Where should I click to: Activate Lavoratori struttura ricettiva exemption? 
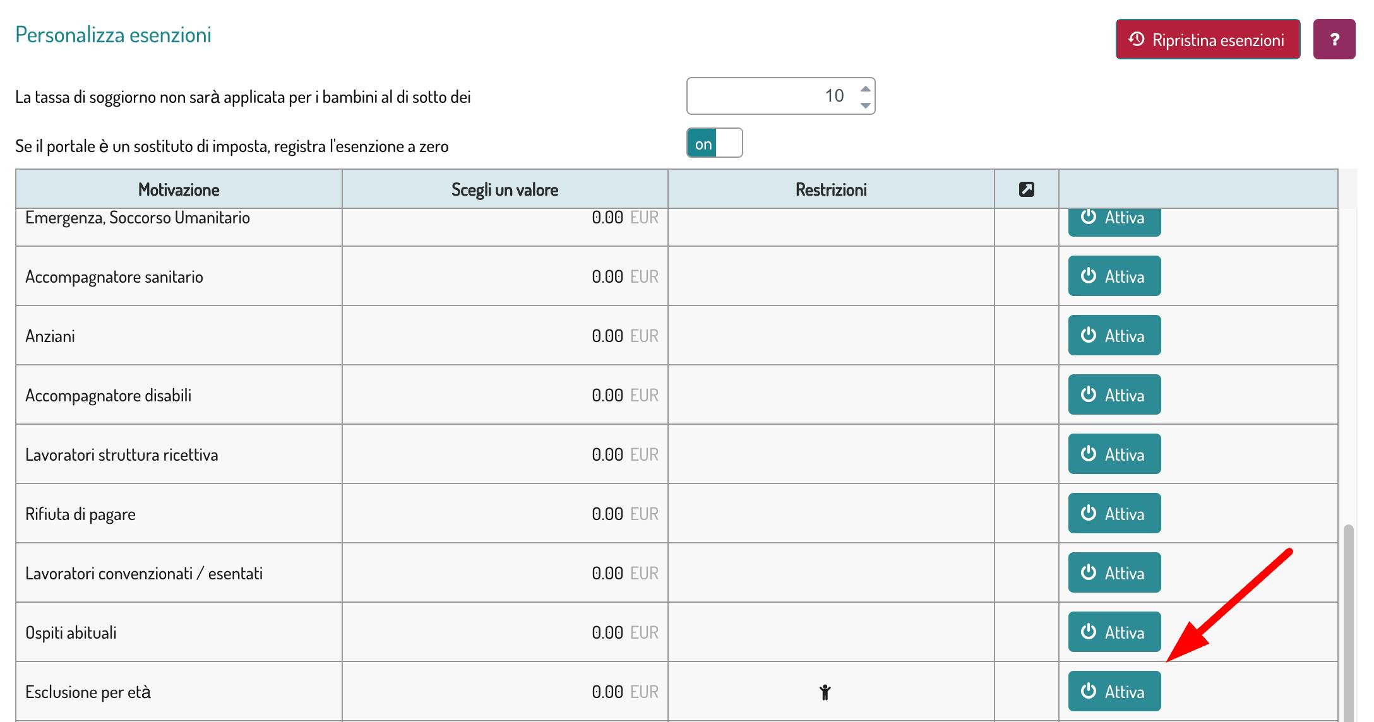(1114, 454)
